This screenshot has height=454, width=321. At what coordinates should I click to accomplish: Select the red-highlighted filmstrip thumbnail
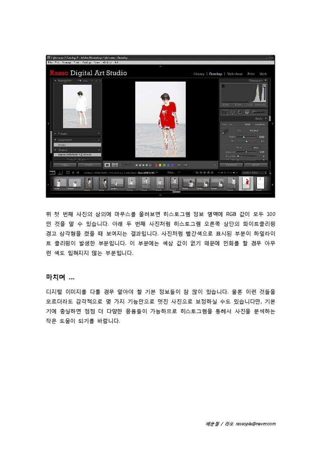(x=246, y=183)
